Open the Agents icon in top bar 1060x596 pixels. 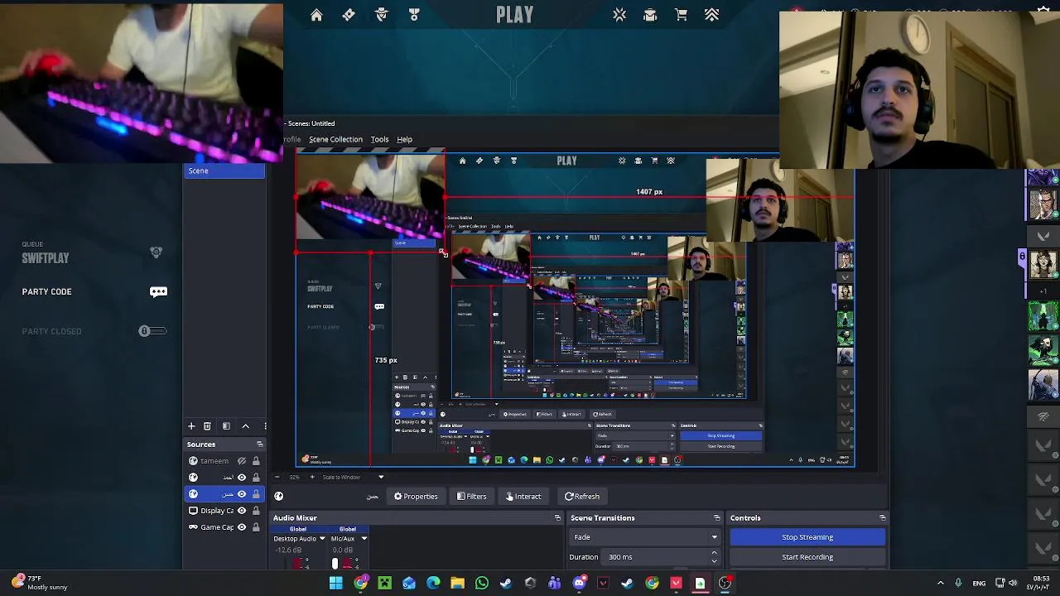382,15
